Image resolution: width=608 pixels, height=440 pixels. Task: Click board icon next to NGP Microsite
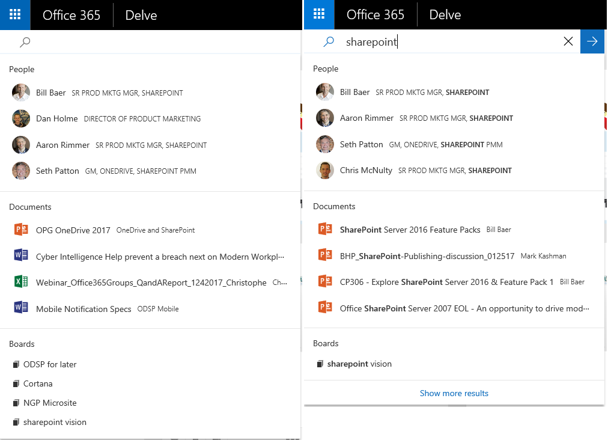pyautogui.click(x=16, y=403)
